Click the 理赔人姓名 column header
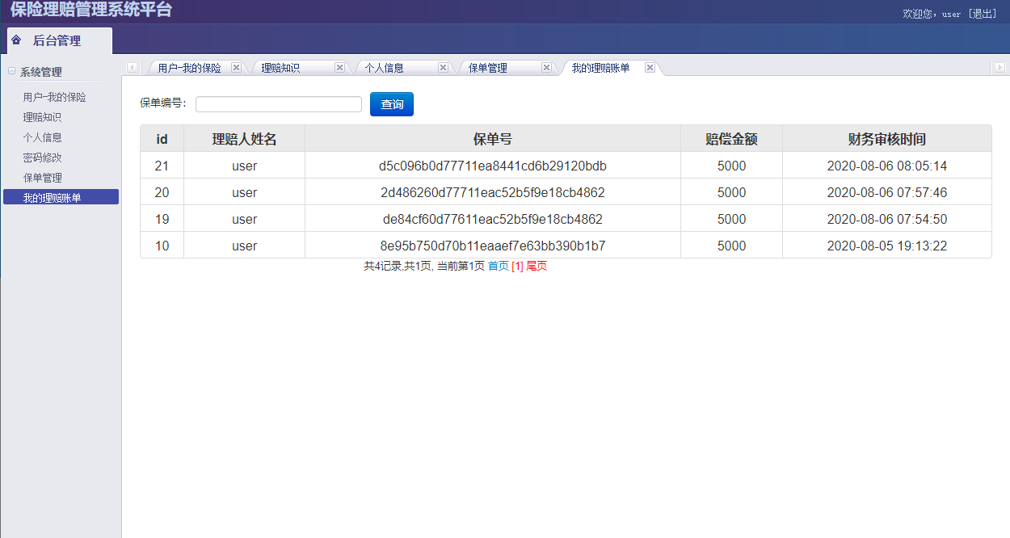 pos(244,139)
